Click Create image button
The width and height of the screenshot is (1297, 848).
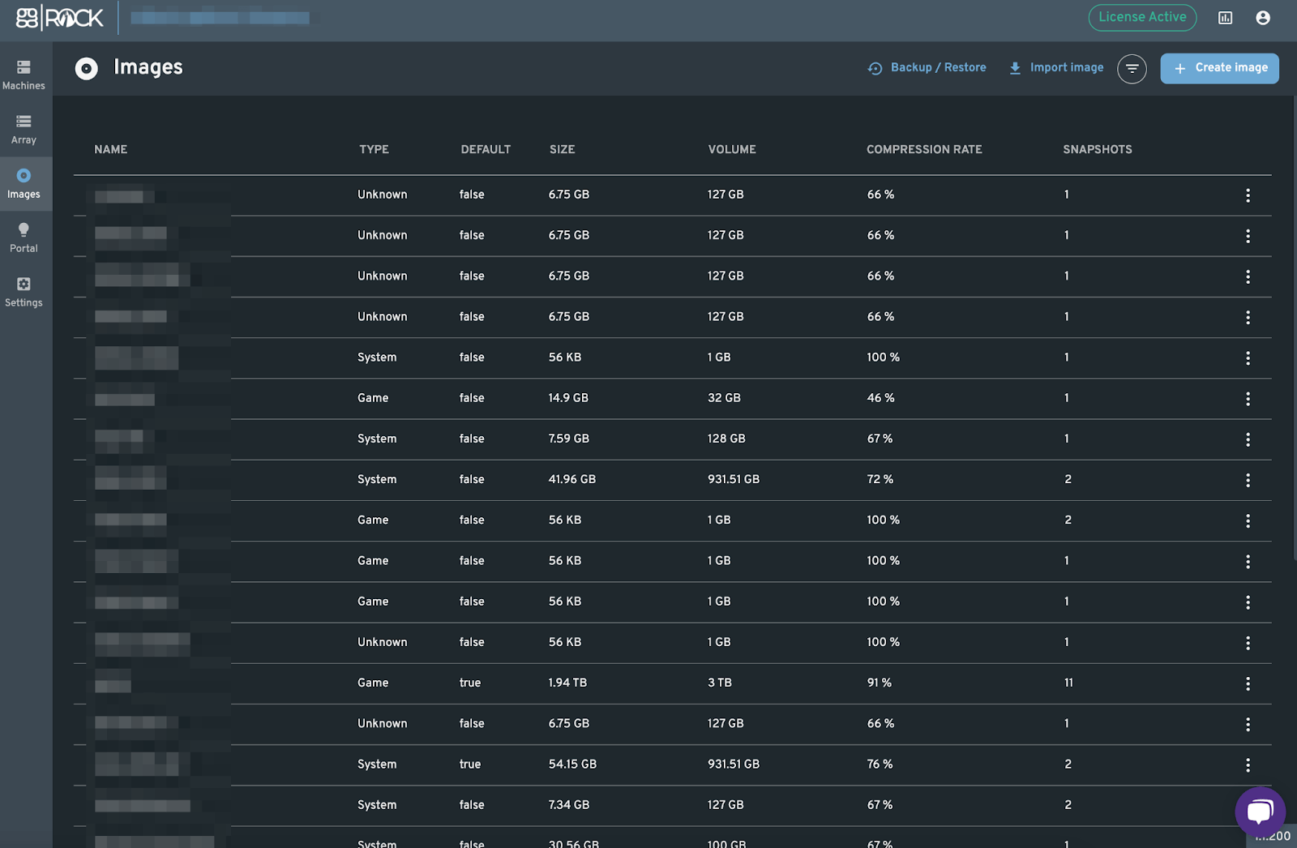[1219, 68]
